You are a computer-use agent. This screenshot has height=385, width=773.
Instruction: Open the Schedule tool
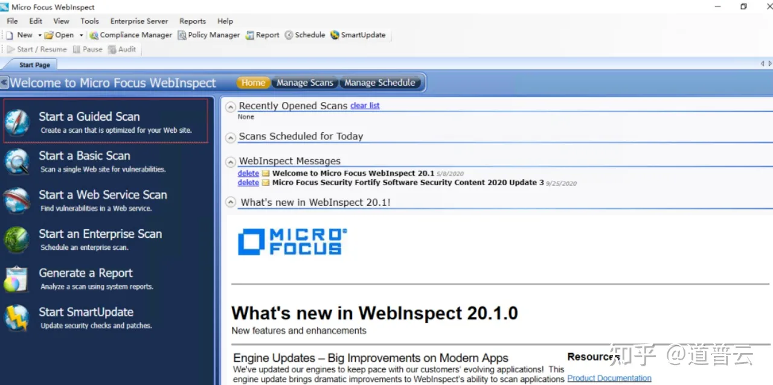(305, 35)
